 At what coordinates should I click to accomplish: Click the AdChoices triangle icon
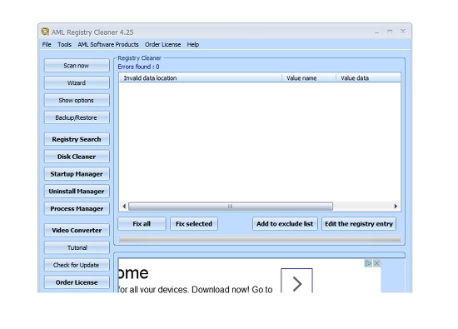click(368, 263)
